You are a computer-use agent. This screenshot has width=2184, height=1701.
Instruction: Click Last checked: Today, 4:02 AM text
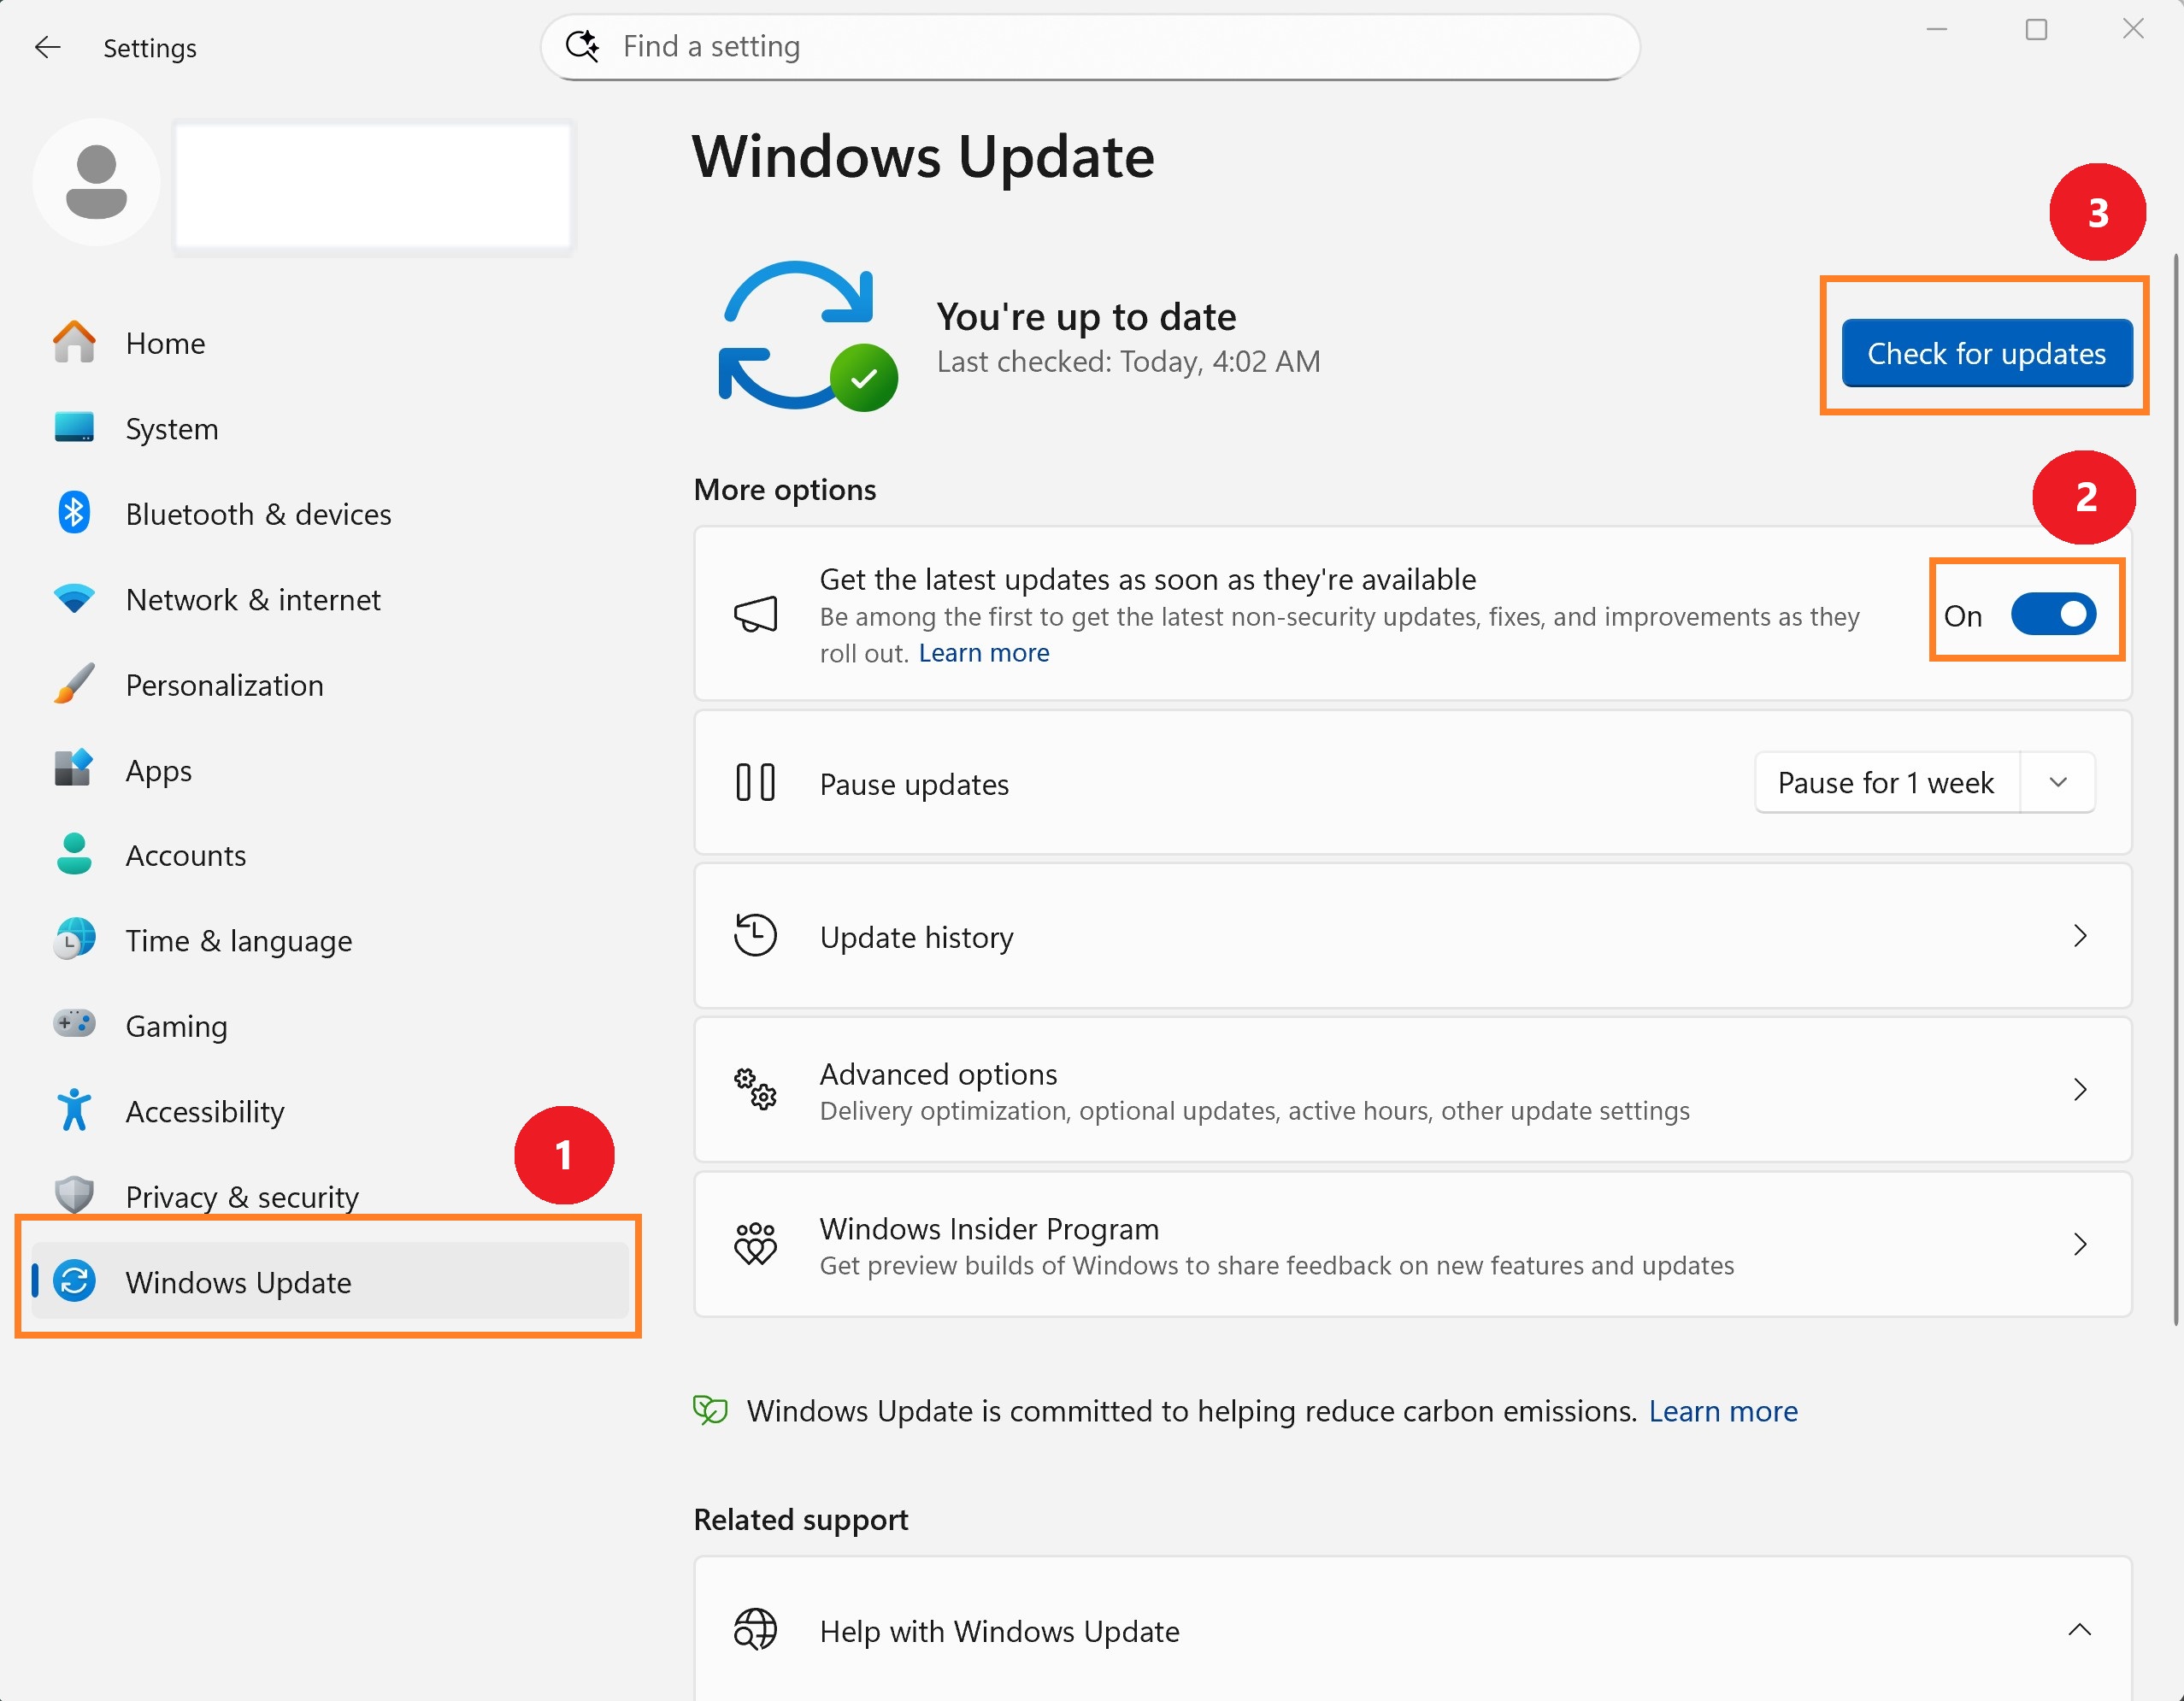[1128, 361]
